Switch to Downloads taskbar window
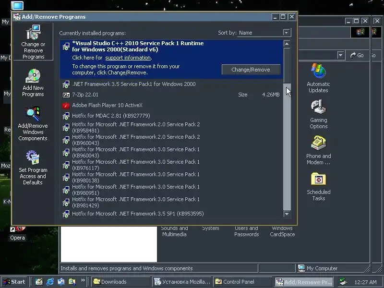Viewport: 384px width, 288px height. point(120,282)
